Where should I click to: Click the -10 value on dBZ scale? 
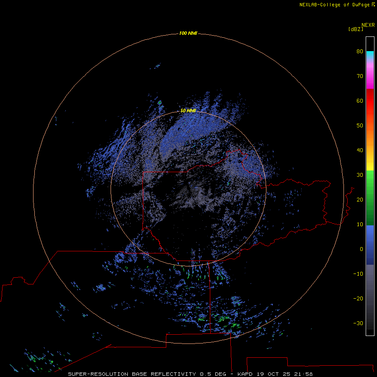358,274
